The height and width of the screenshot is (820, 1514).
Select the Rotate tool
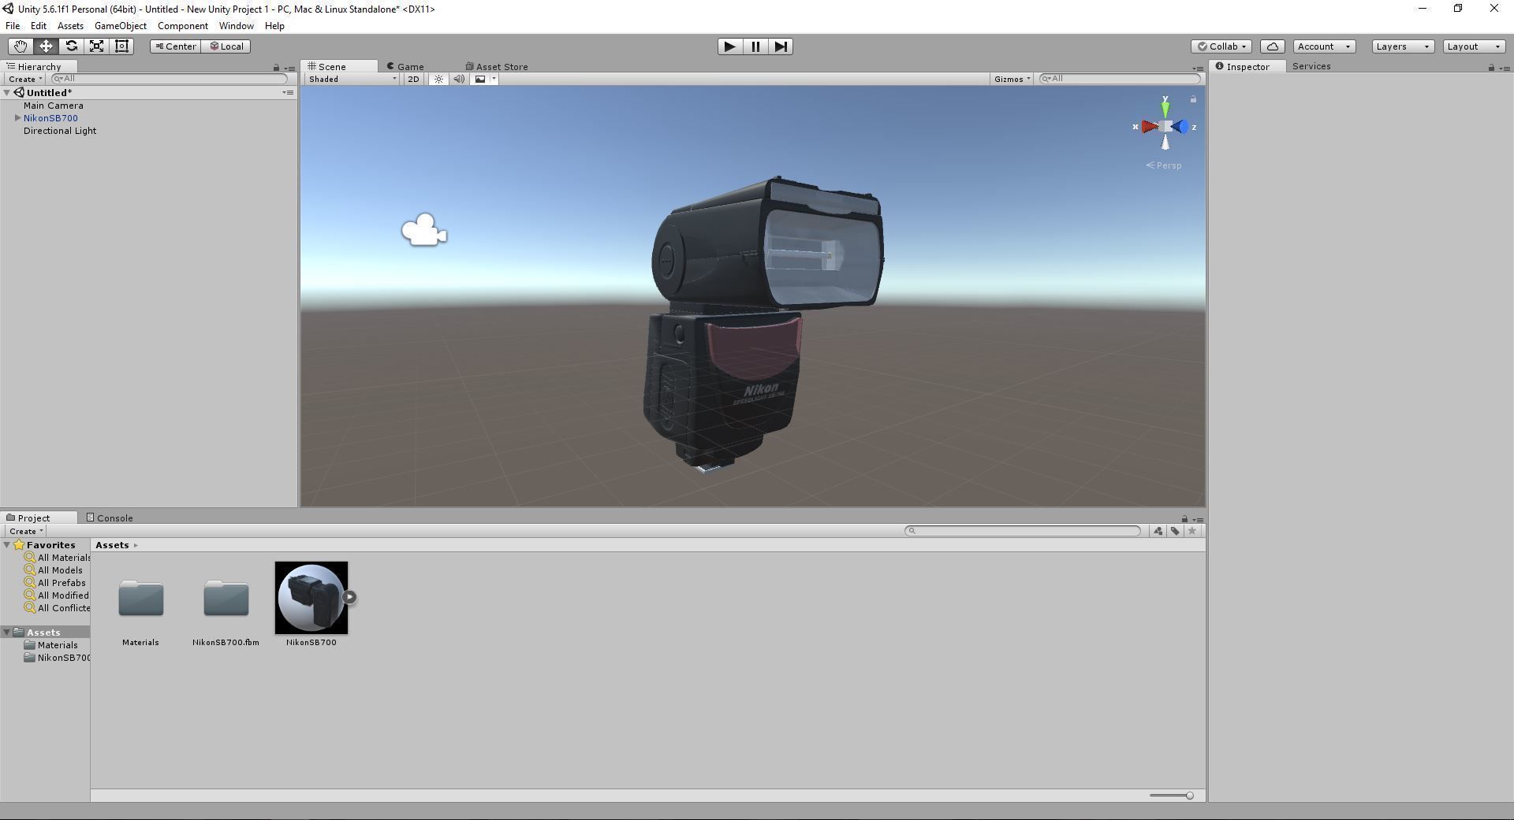(71, 46)
